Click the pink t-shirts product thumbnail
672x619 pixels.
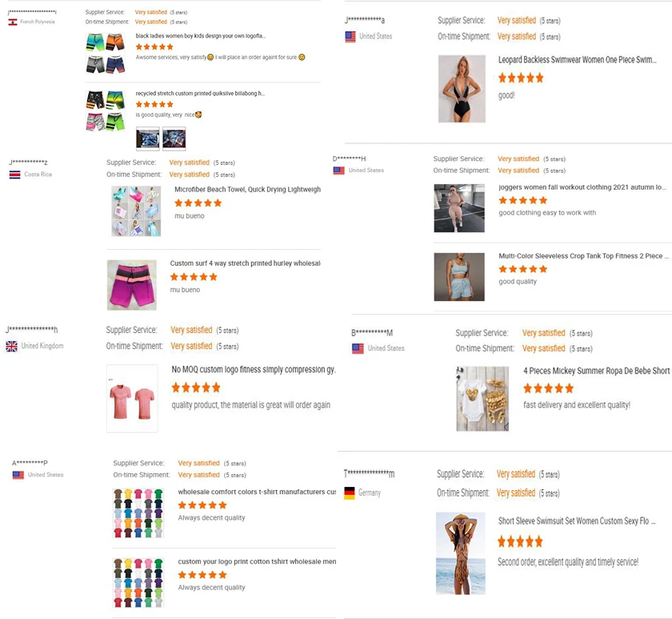[132, 399]
